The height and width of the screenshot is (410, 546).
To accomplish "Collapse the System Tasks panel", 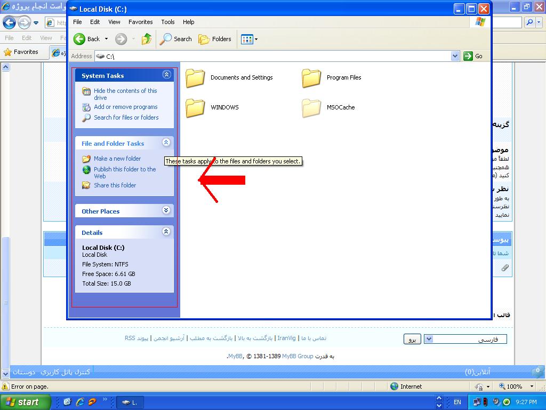I will (166, 75).
